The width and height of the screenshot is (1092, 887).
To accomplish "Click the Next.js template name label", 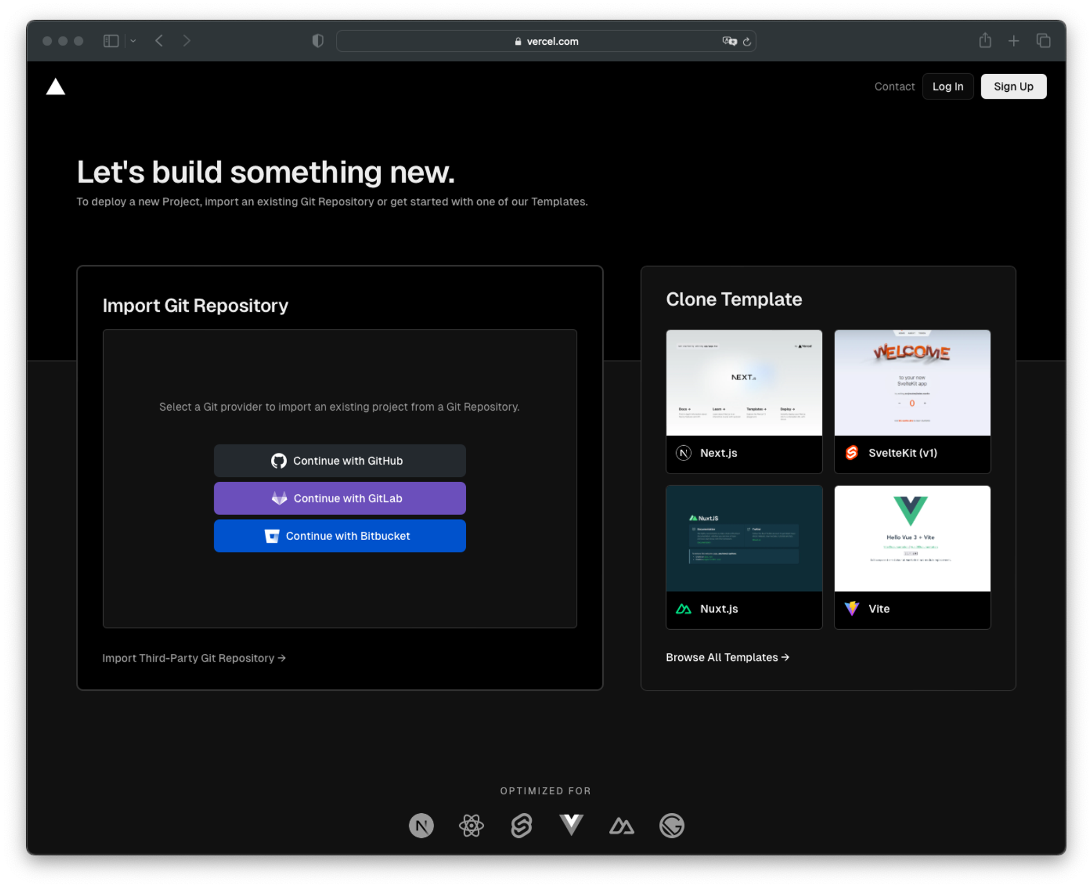I will coord(719,453).
